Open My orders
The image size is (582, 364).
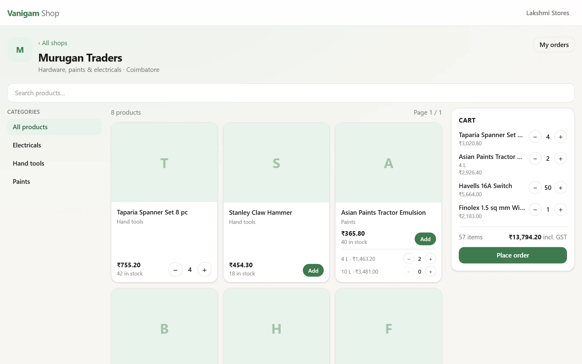pos(554,45)
